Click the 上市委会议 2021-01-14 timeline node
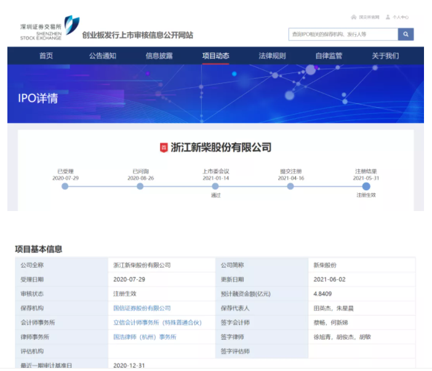 [215, 186]
